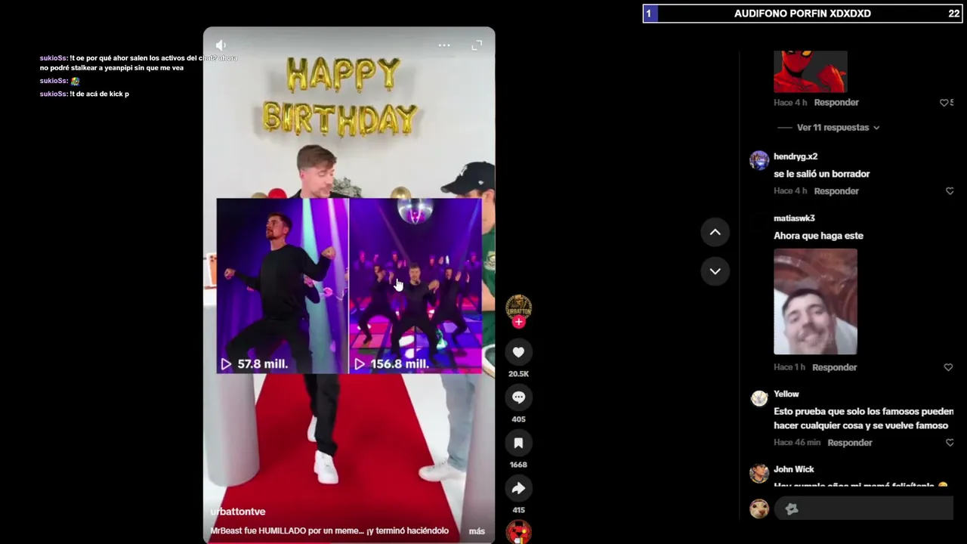This screenshot has width=967, height=544.
Task: Like the hendryg.x2 comment
Action: (x=950, y=191)
